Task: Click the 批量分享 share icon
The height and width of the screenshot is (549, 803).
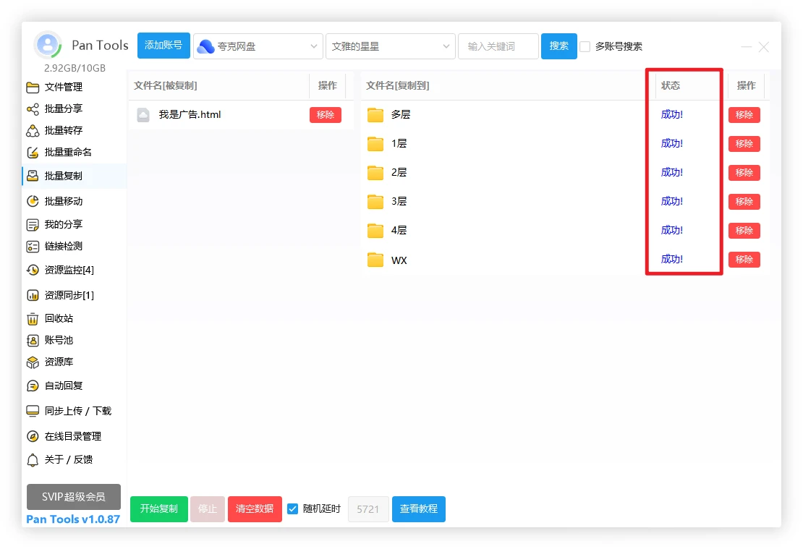Action: 33,109
